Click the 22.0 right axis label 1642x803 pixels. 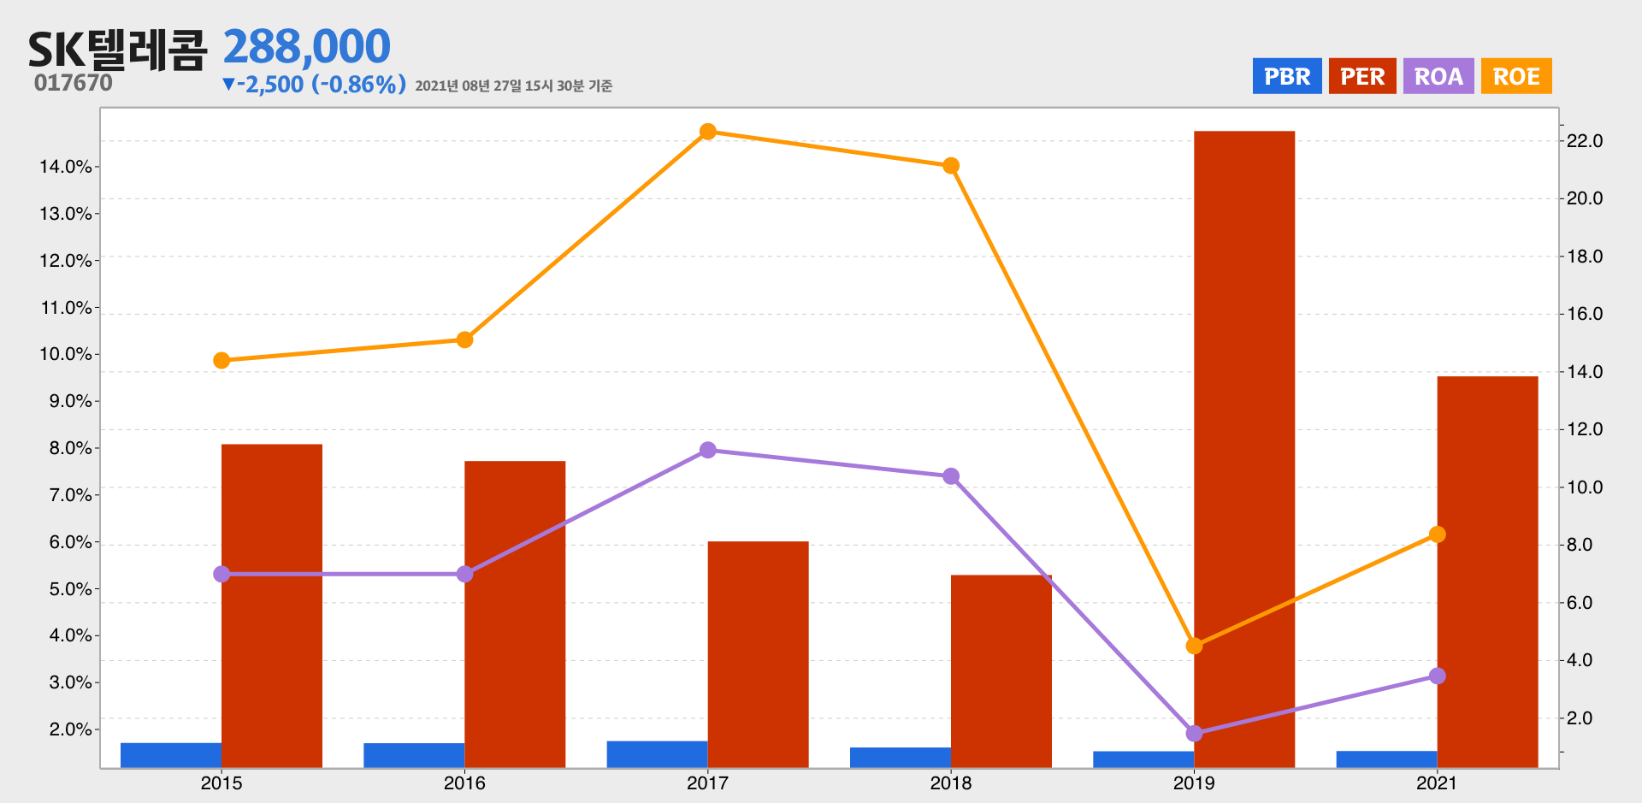click(1585, 141)
